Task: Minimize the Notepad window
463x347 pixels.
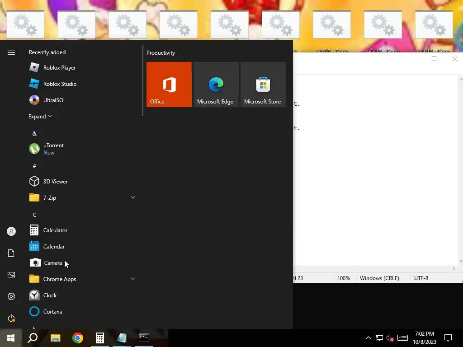Action: click(414, 59)
